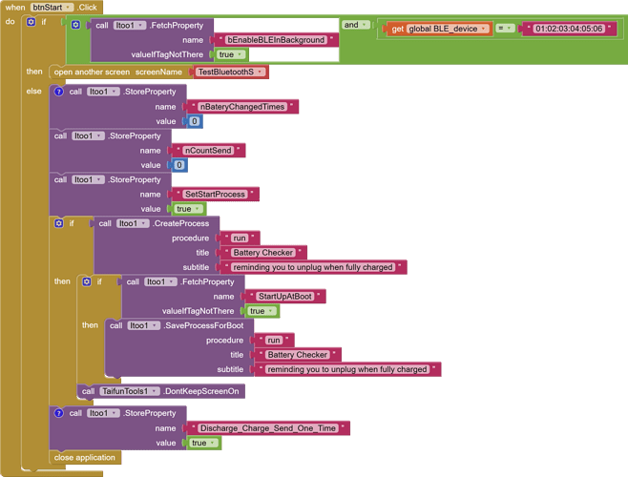Edit 'Battery Checker' title in SaveProcessForBoot

(x=298, y=355)
